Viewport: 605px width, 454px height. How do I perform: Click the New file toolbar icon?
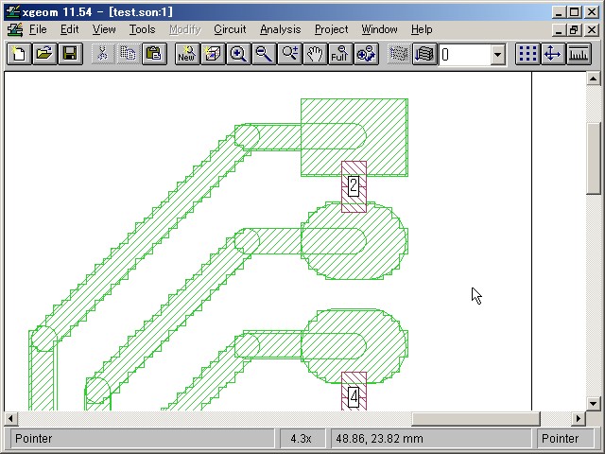[x=19, y=54]
